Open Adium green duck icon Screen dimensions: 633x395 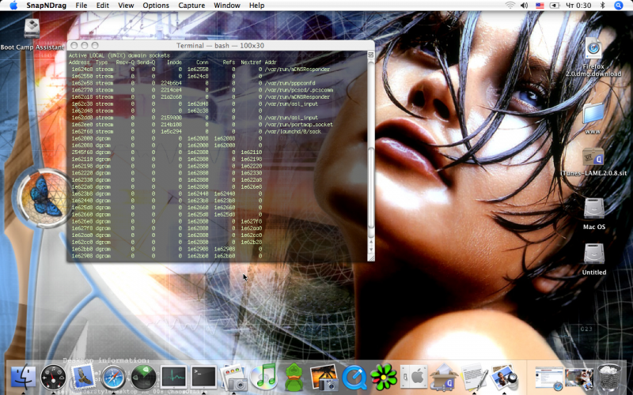click(x=294, y=378)
